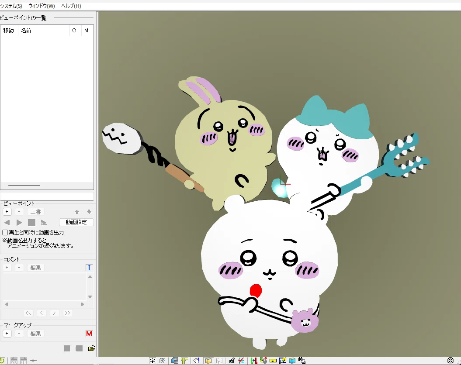Click the 字 text display icon
461x365 pixels.
(153, 361)
